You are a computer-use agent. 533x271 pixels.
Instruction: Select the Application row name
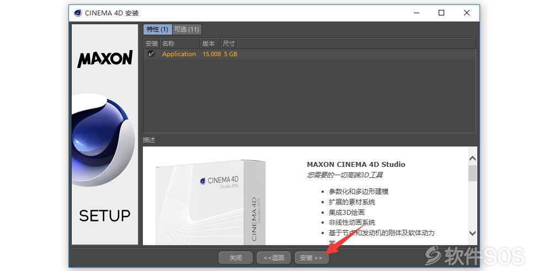tap(179, 54)
